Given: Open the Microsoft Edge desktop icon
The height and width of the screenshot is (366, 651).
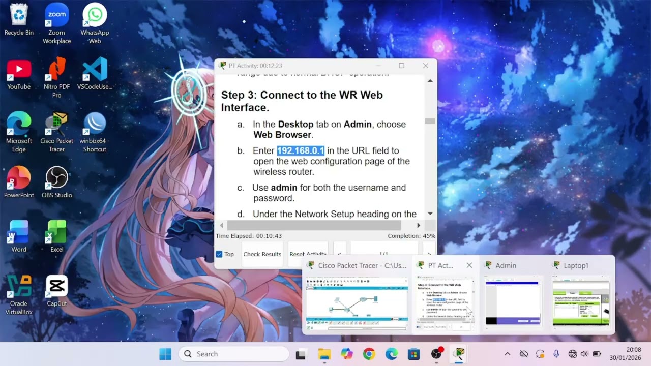Looking at the screenshot, I should (19, 132).
